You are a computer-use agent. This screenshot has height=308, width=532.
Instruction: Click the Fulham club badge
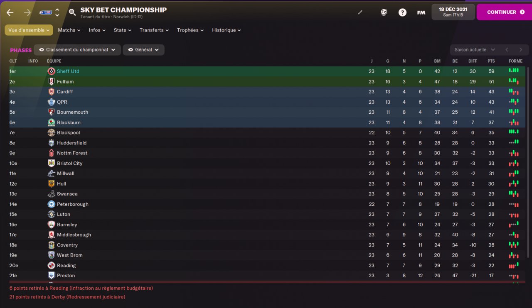(51, 81)
